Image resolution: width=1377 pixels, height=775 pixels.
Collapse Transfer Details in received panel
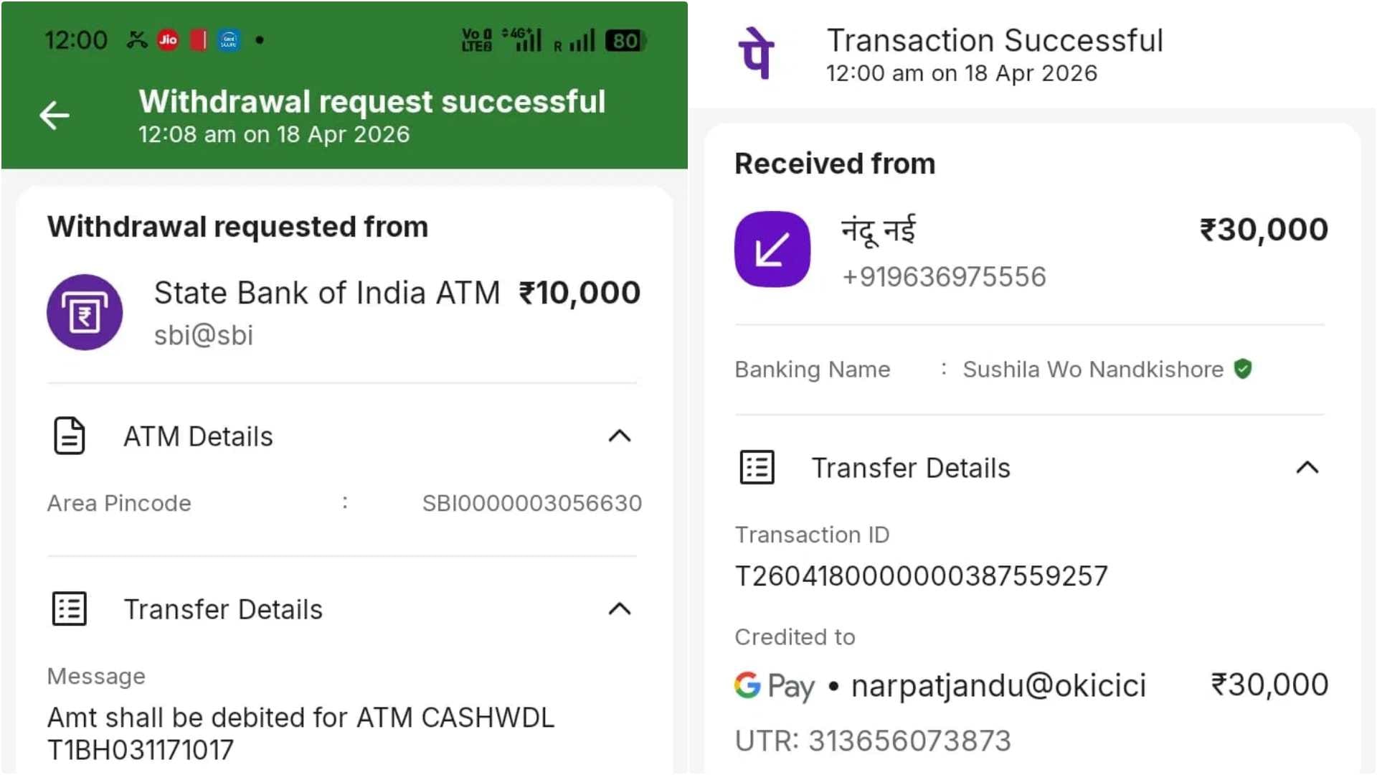(1307, 467)
